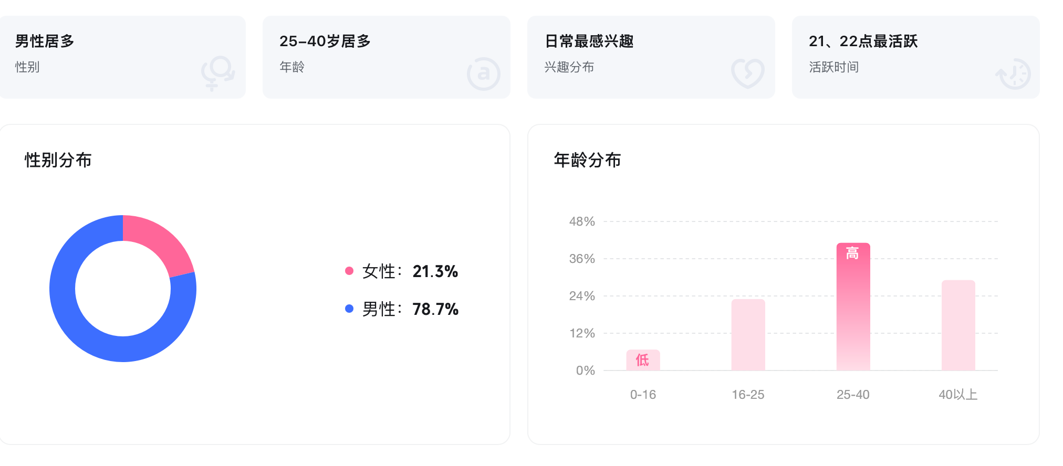Screen dimensions: 1063x466
Task: Click the heart icon in 兴趣分布 card
Action: pos(748,73)
